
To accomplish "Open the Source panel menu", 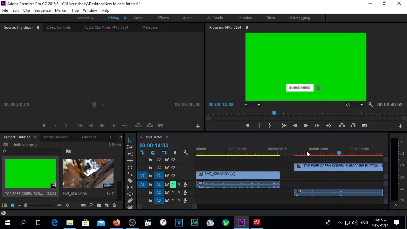I will click(38, 27).
